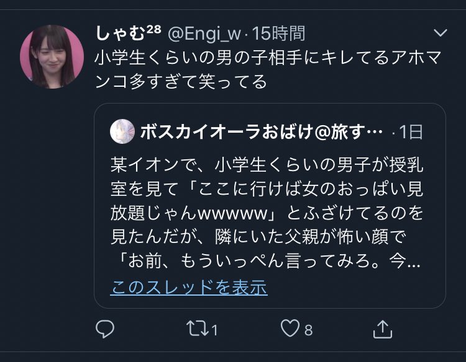The width and height of the screenshot is (466, 362).
Task: Click the main tweet text about 小学生
Action: (268, 69)
